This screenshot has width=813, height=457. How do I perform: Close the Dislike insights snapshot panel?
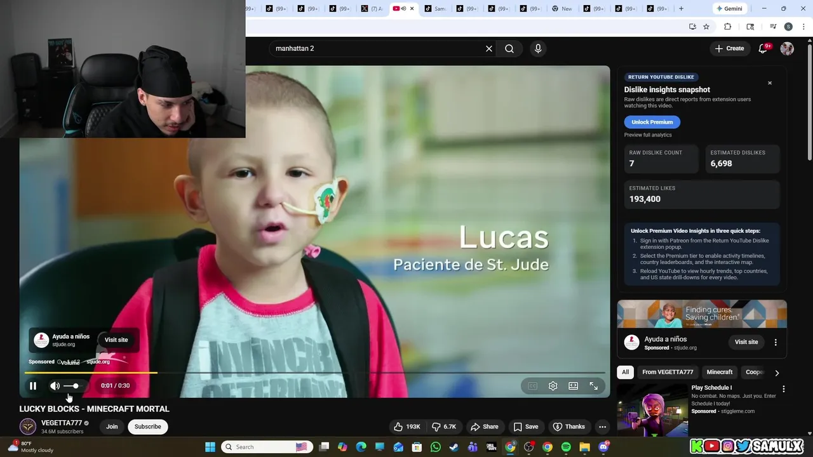[x=770, y=83]
